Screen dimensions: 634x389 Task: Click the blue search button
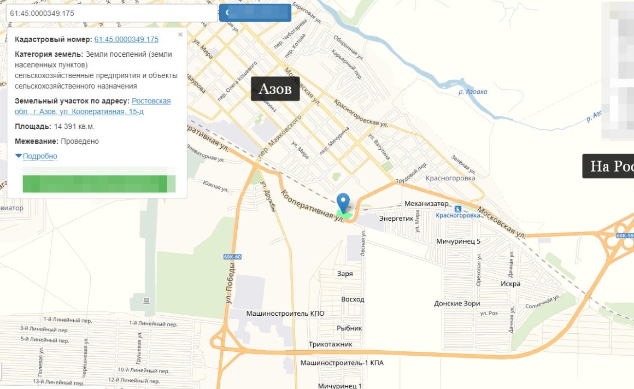click(255, 13)
